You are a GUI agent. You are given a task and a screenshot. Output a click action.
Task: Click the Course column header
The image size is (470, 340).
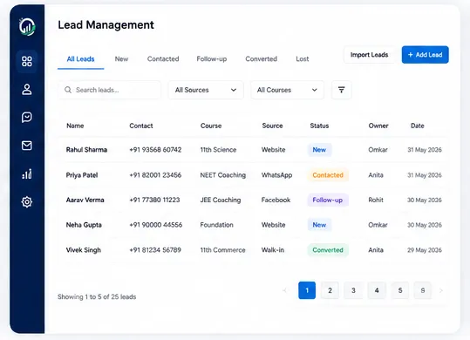tap(211, 126)
